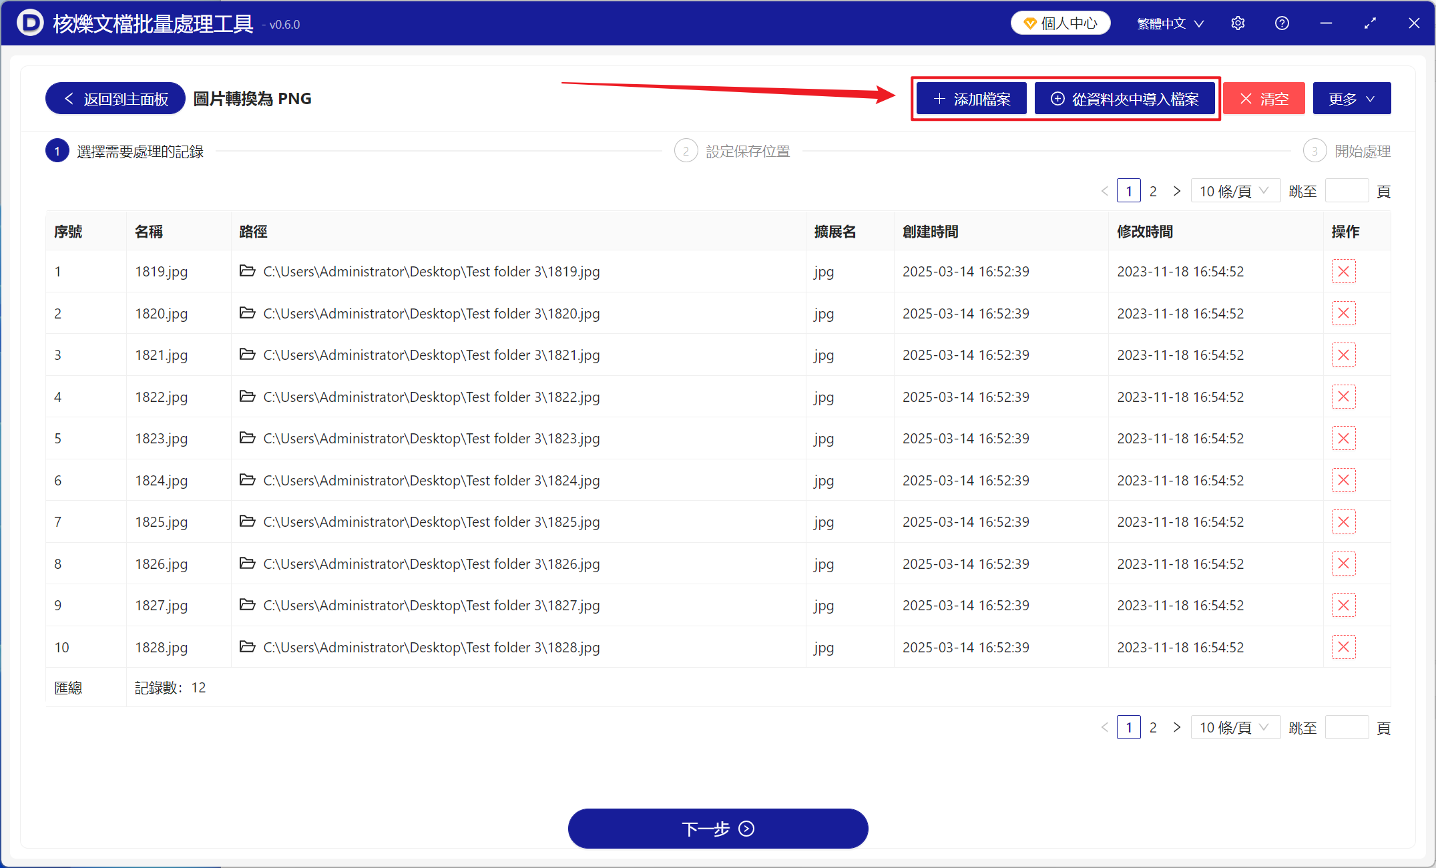
Task: Open folder icon for 1823.jpg path
Action: tap(247, 438)
